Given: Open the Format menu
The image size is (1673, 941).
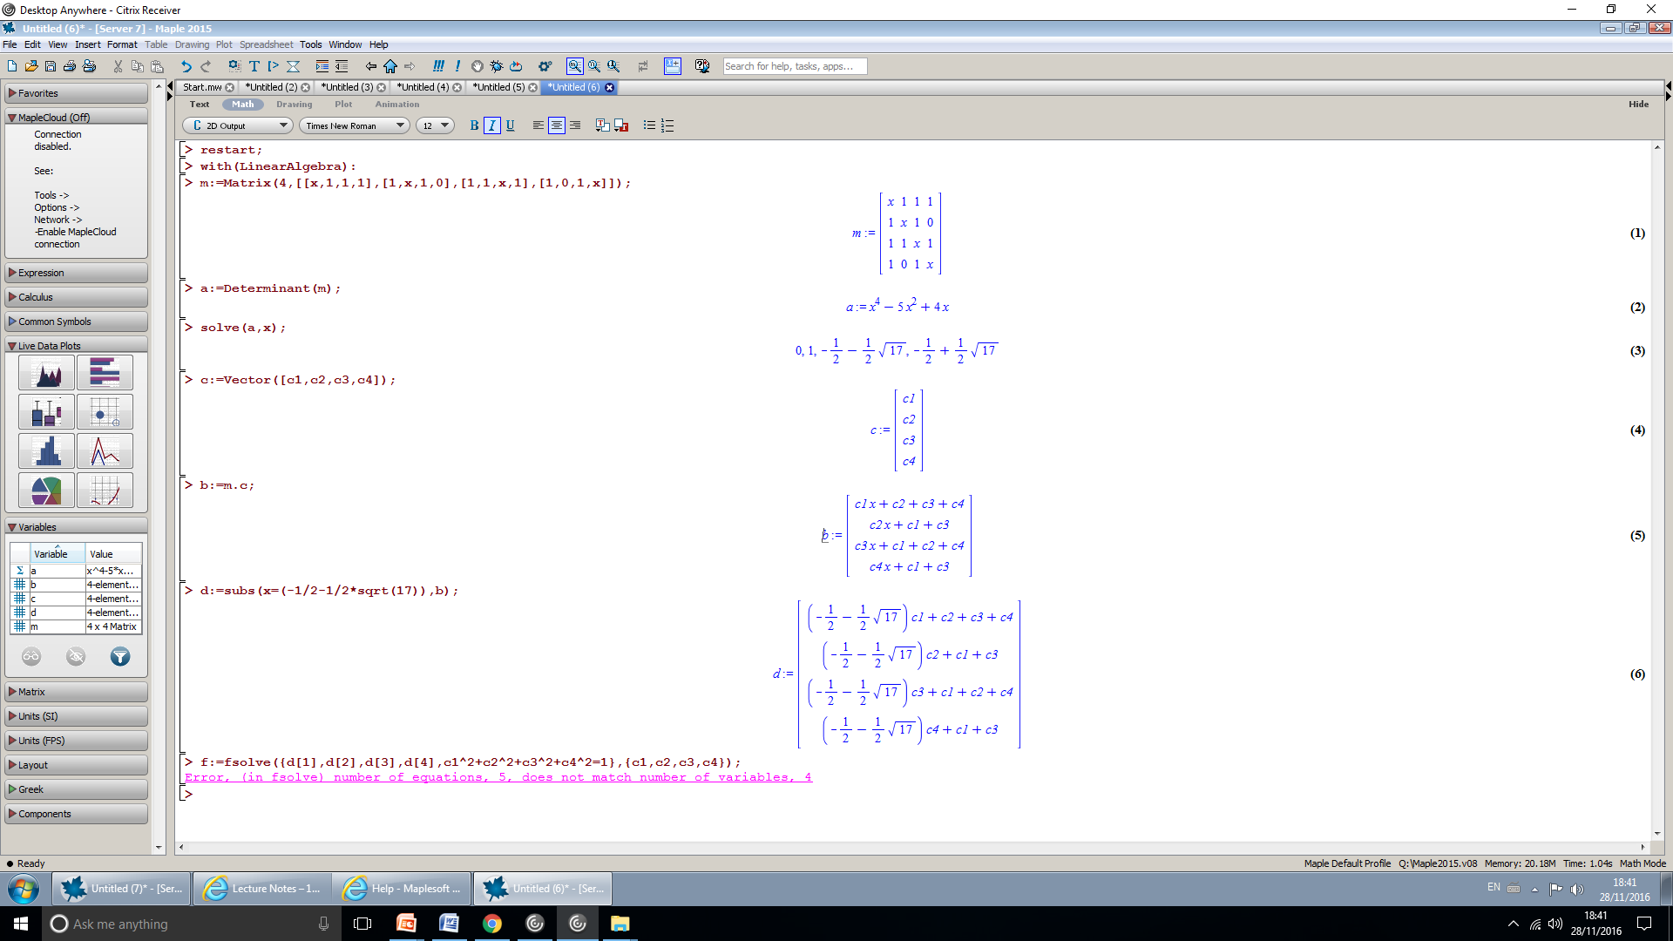Looking at the screenshot, I should (x=122, y=44).
